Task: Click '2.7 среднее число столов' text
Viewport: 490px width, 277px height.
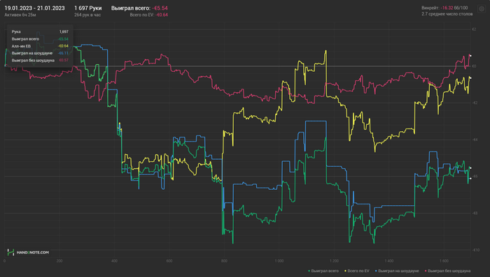Action: 447,14
